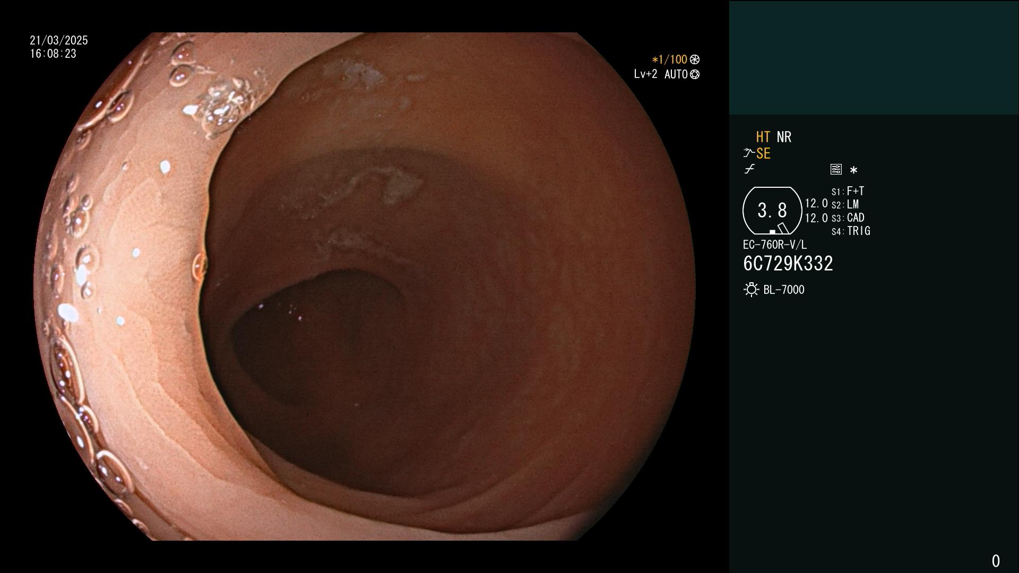Screen dimensions: 1019x573
Task: Click the scope shape diagram showing 3.8
Action: coord(772,211)
